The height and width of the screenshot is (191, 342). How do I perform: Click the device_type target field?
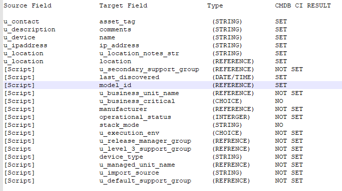pyautogui.click(x=121, y=157)
